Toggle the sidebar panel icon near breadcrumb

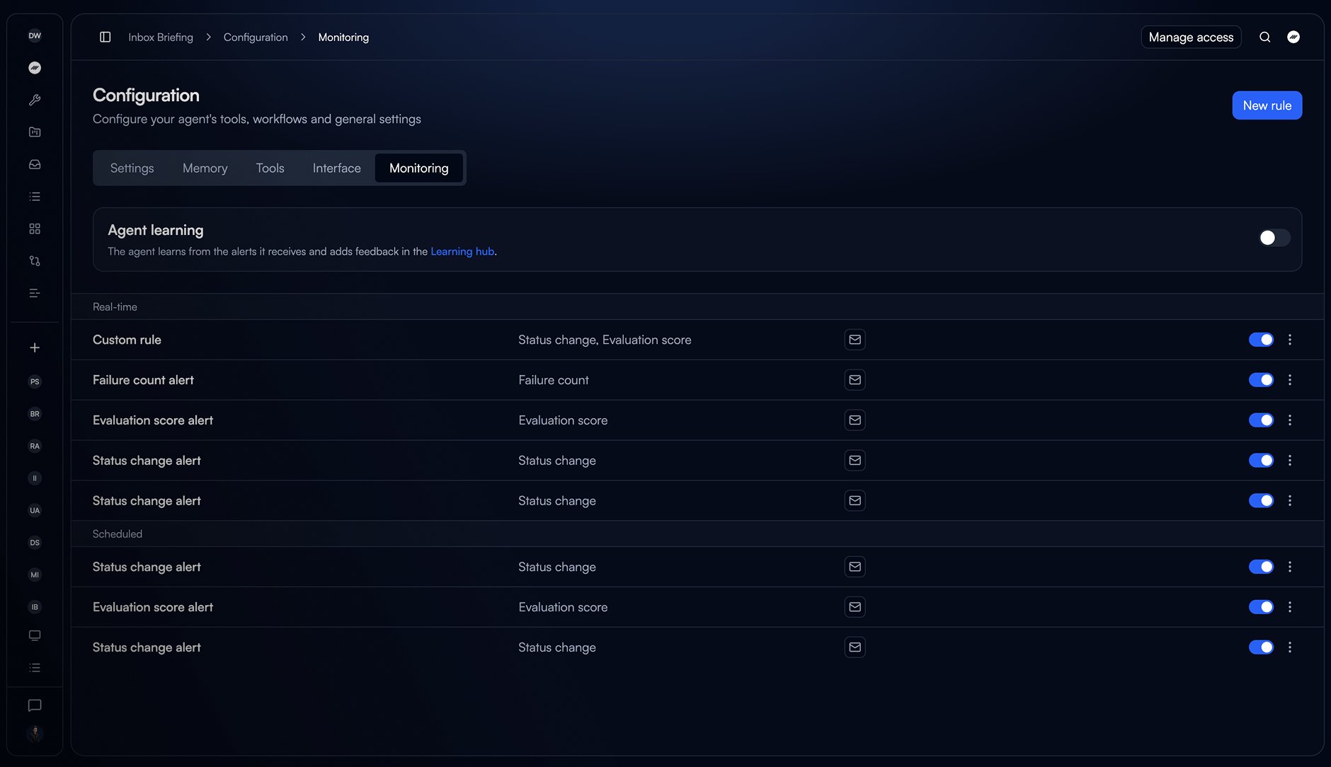click(105, 37)
